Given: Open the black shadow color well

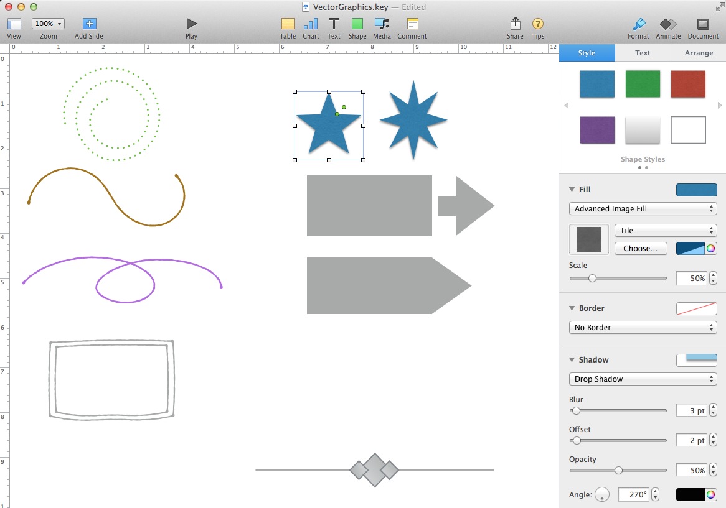Looking at the screenshot, I should 691,494.
